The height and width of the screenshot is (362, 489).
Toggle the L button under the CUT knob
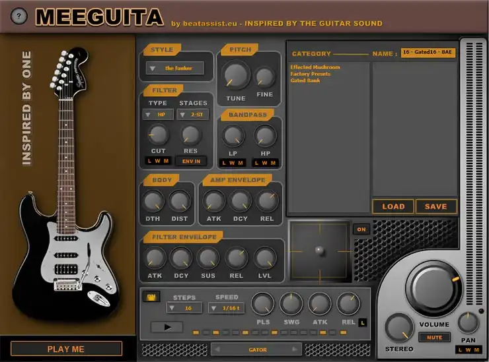pos(150,161)
